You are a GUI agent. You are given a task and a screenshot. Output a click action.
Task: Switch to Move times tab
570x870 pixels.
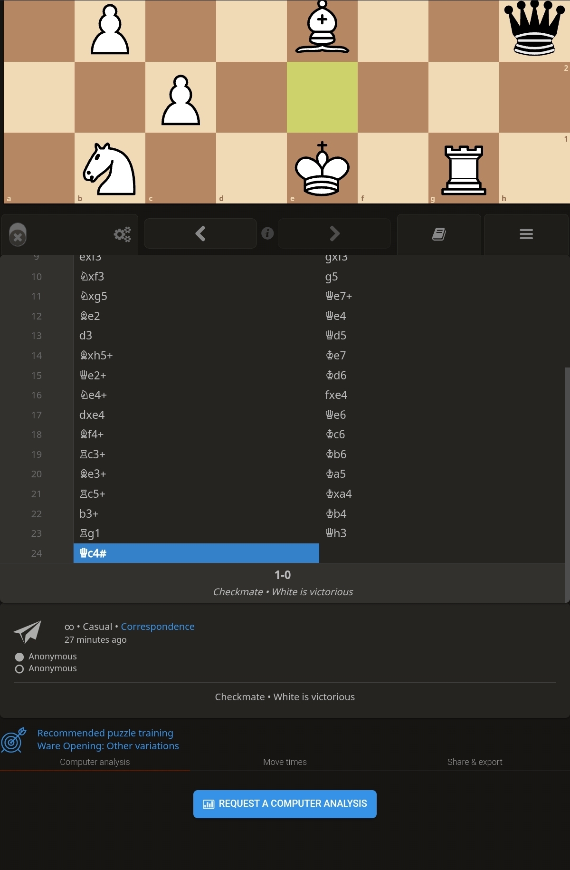285,762
